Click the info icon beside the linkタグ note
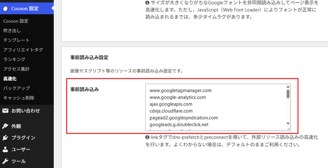 click(147, 138)
